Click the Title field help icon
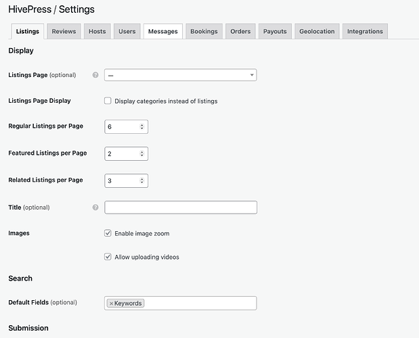The image size is (419, 338). pyautogui.click(x=95, y=208)
